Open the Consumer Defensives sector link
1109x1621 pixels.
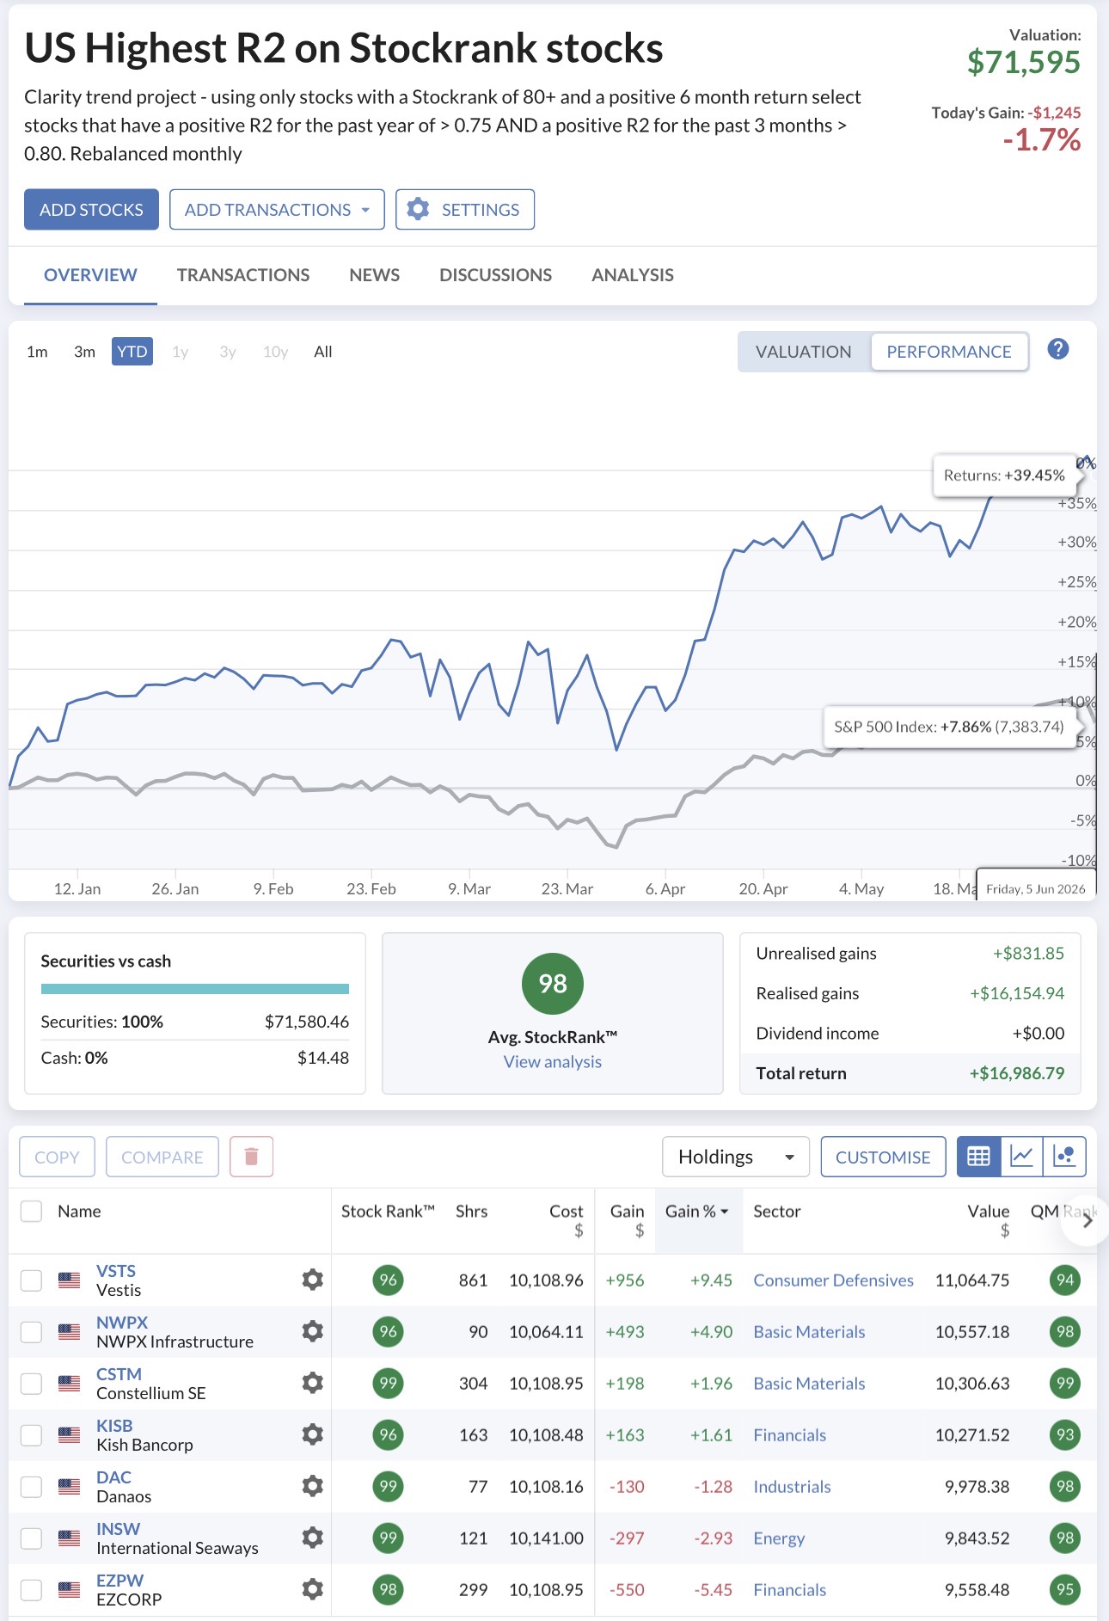pyautogui.click(x=833, y=1280)
